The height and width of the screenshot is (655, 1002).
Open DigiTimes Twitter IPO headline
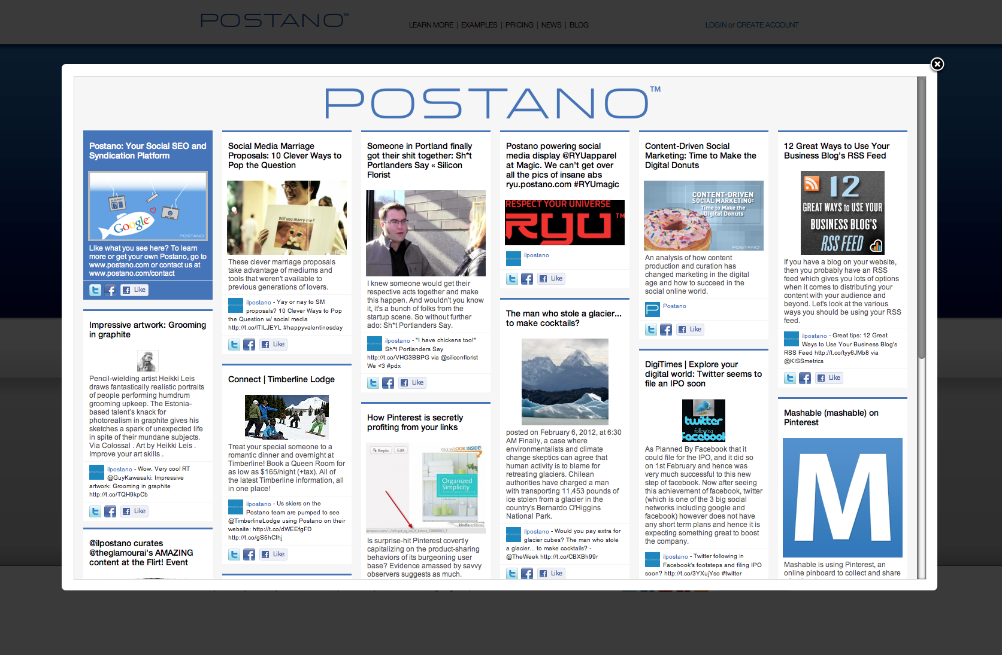pyautogui.click(x=703, y=374)
